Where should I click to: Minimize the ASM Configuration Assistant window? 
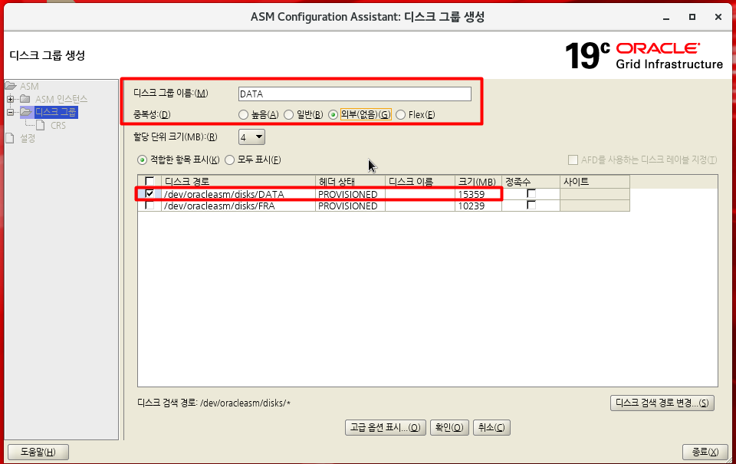(x=666, y=18)
